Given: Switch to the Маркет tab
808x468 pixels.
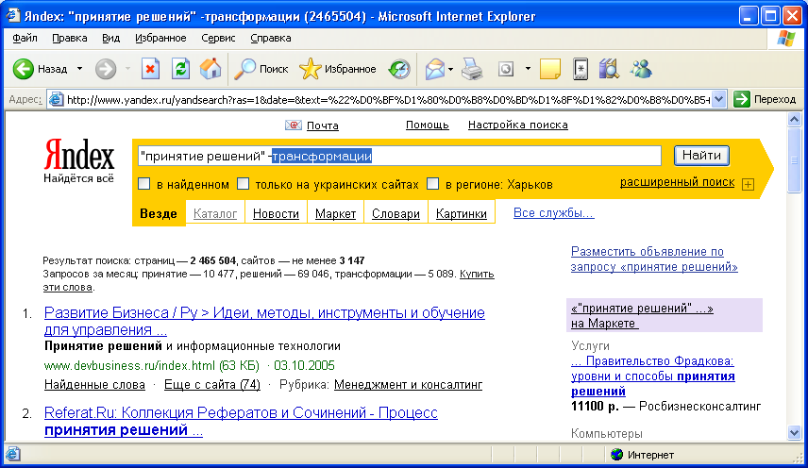Looking at the screenshot, I should pos(335,213).
